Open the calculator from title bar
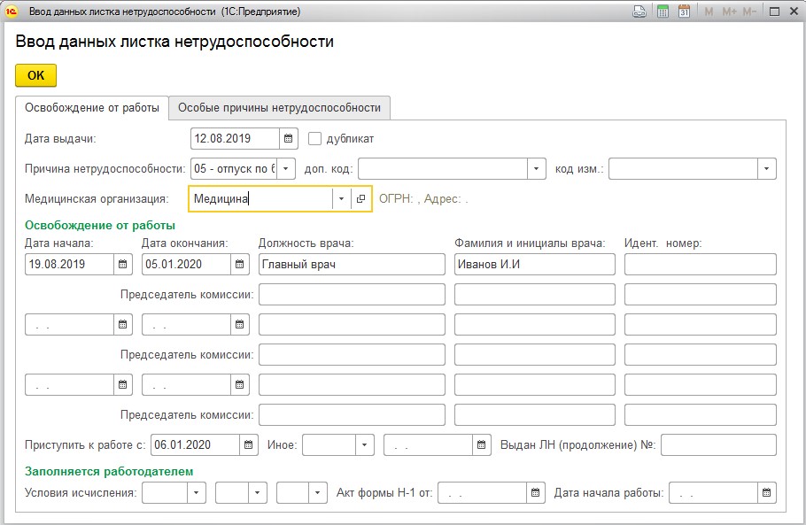This screenshot has width=806, height=525. pos(662,12)
